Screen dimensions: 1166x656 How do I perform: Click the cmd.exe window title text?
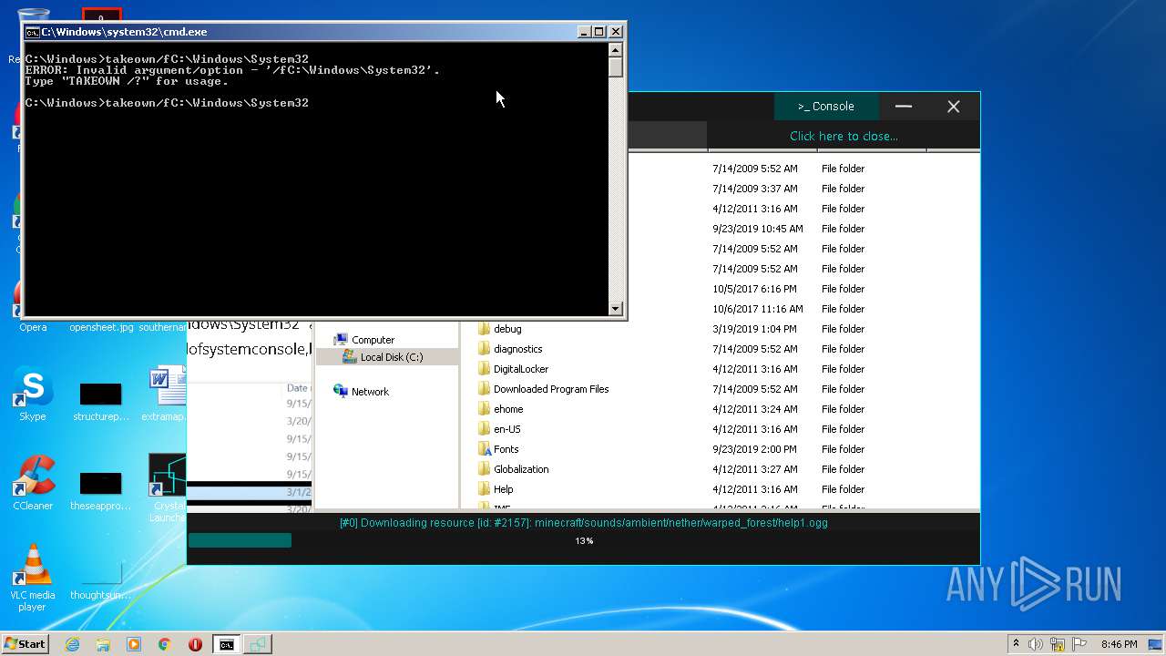(x=124, y=32)
